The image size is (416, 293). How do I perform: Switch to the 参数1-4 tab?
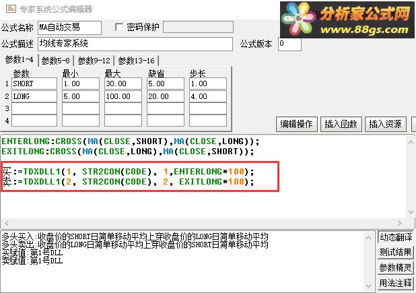(20, 60)
